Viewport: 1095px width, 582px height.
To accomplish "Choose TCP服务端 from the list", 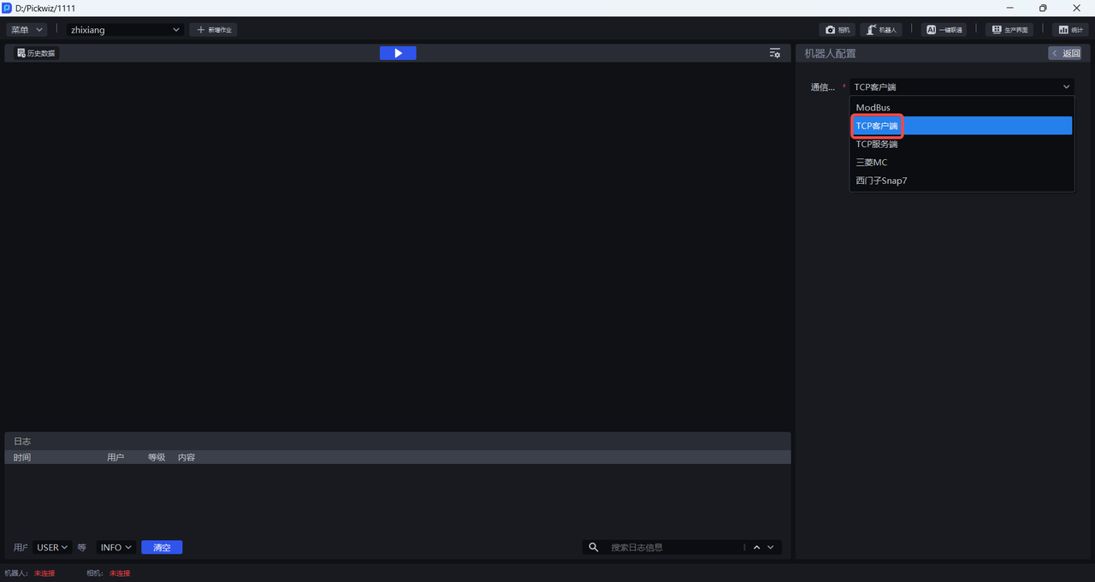I will (x=877, y=145).
